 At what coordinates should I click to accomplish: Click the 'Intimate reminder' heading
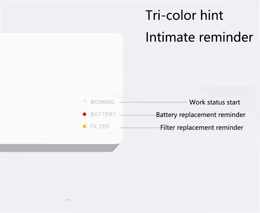(x=199, y=37)
